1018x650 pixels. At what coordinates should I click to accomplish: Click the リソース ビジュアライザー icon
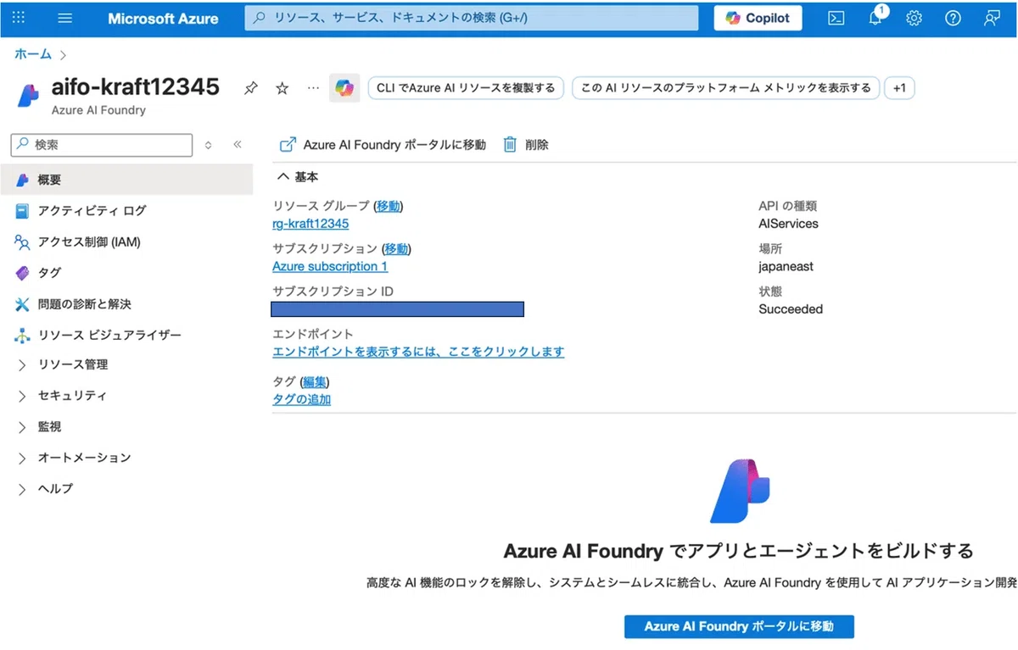point(22,336)
